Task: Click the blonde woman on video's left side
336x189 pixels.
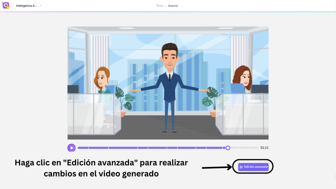Action: click(102, 80)
